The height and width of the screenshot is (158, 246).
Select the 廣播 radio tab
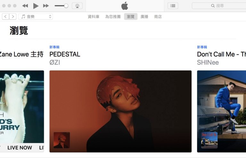[x=144, y=17]
